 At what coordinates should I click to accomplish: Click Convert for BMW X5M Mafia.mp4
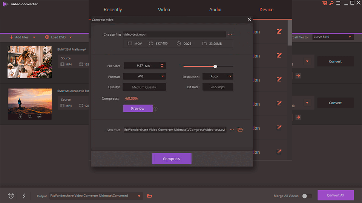[x=335, y=61]
